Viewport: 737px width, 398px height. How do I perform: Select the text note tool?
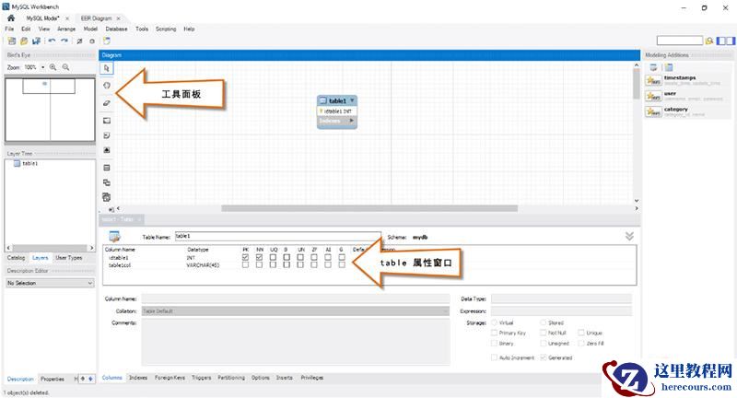107,135
